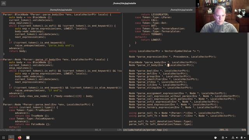Screen dimensions: 249x140
Task: Click 'case Token::Type::FalseKeyword:' line
Action: [32, 119]
